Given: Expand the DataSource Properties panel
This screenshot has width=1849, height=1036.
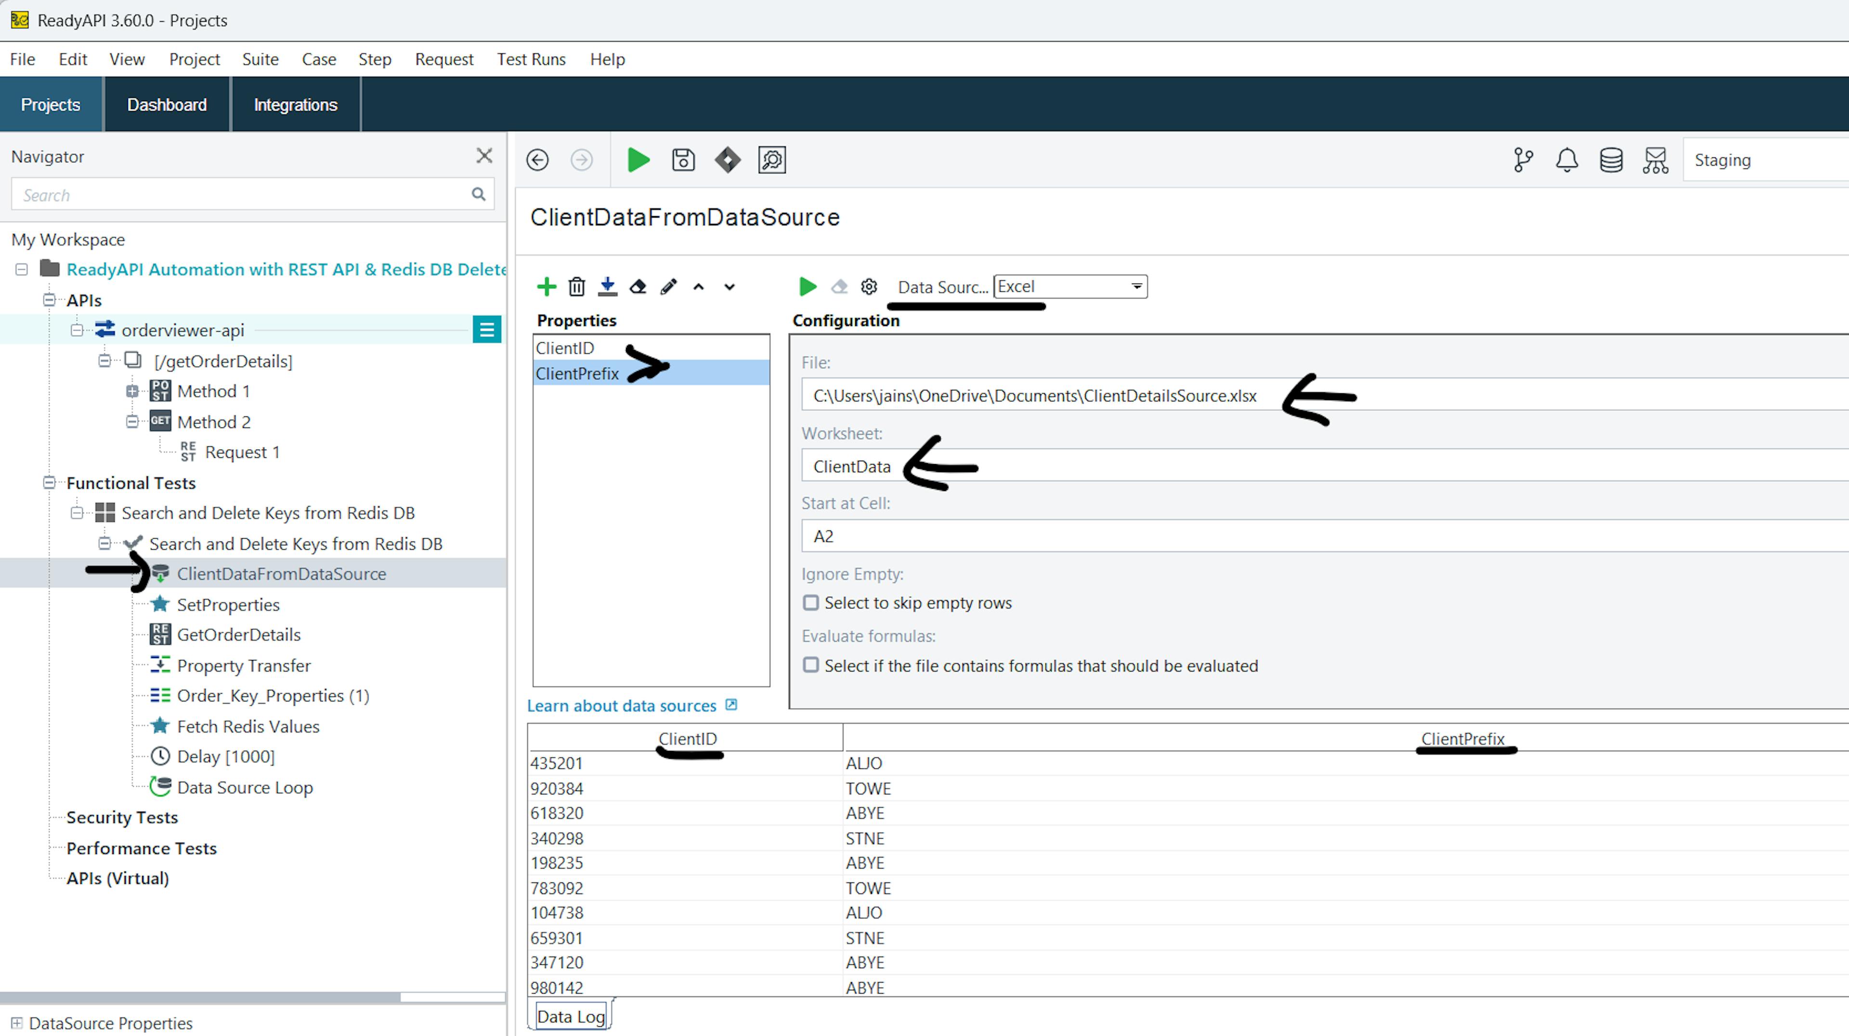Looking at the screenshot, I should (16, 1023).
